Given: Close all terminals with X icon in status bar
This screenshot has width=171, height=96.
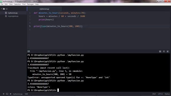Looking at the screenshot, I should pyautogui.click(x=10, y=94).
